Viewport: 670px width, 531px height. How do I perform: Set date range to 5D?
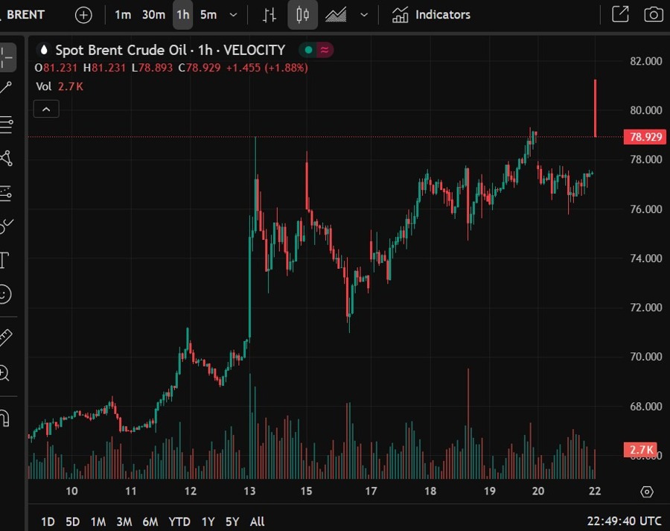(x=73, y=521)
